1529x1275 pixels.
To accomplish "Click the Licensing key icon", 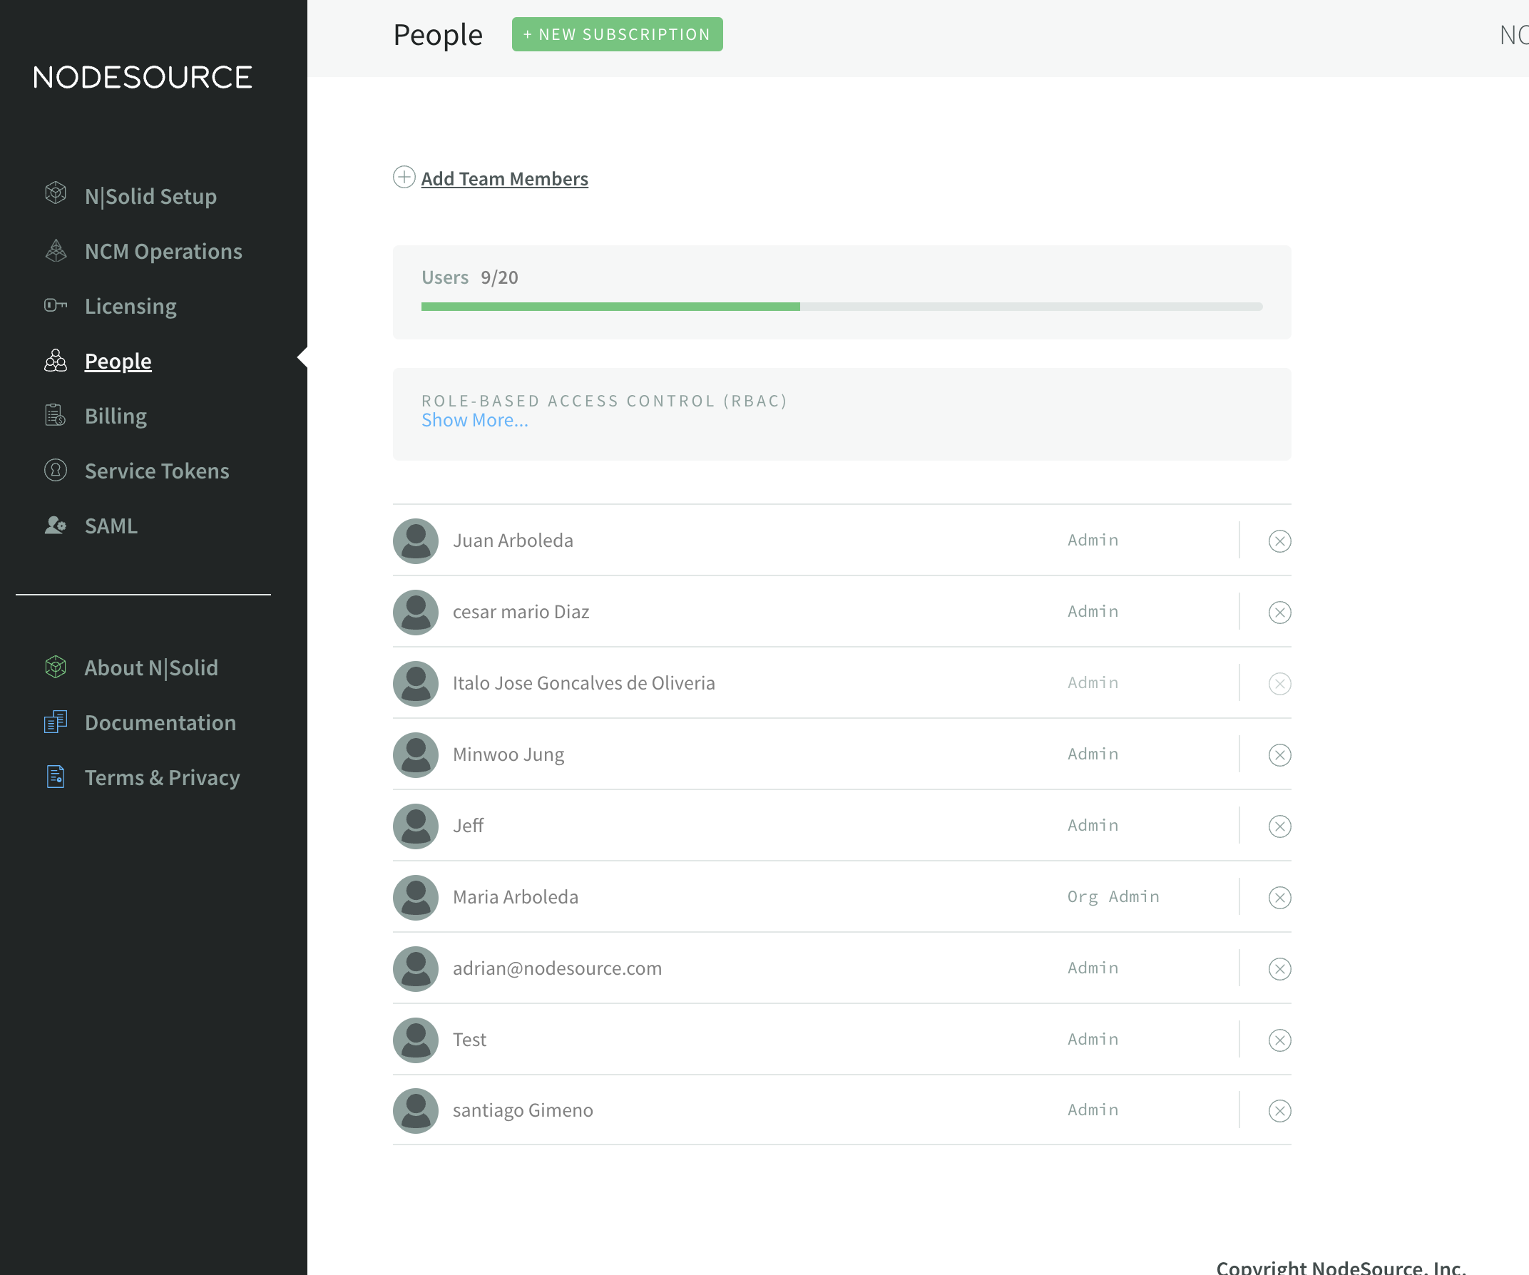I will [56, 305].
